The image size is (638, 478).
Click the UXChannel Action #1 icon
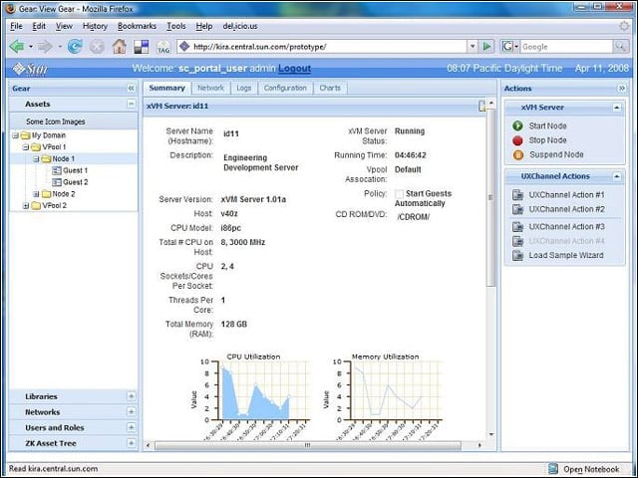[517, 195]
